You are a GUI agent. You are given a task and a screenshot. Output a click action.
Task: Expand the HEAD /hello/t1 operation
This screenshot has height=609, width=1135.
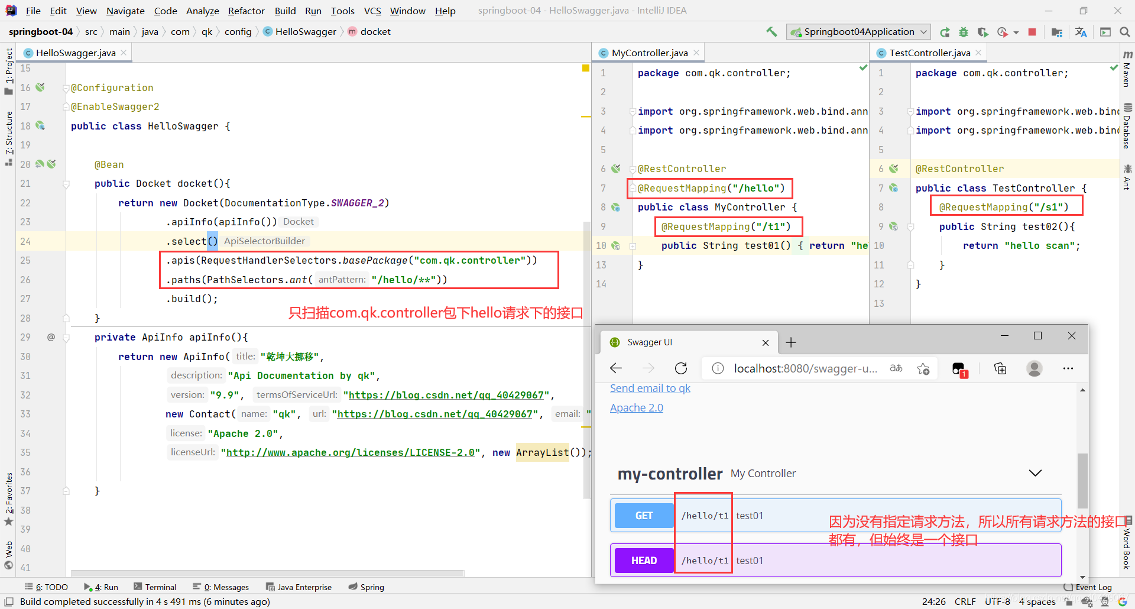(x=836, y=561)
